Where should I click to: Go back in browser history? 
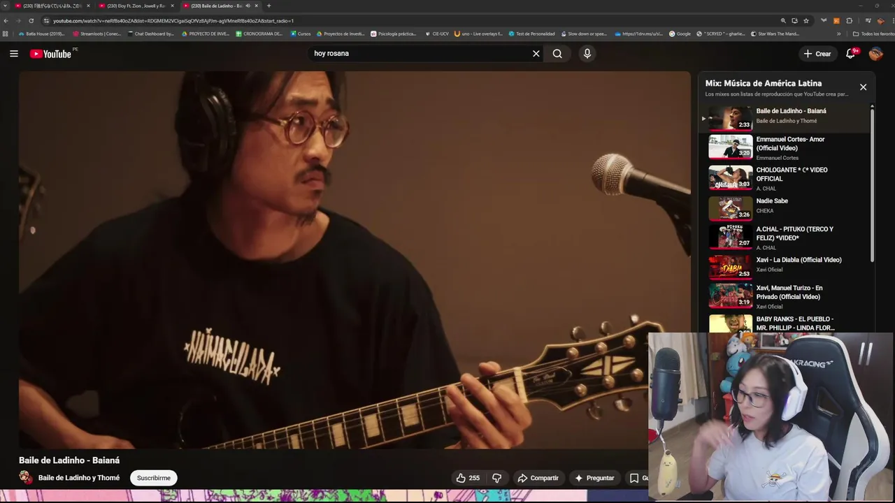coord(6,21)
